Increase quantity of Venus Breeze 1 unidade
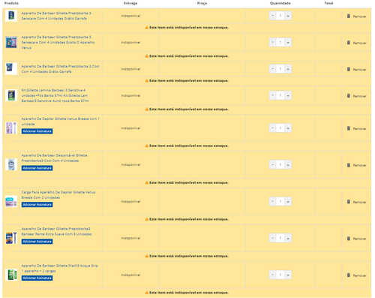 point(288,128)
